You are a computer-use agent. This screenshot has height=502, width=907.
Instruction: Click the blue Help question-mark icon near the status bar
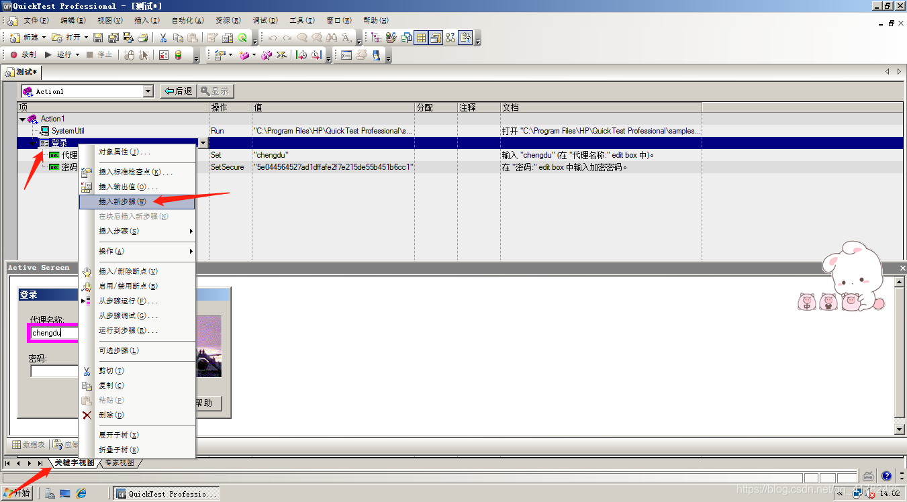pos(886,476)
